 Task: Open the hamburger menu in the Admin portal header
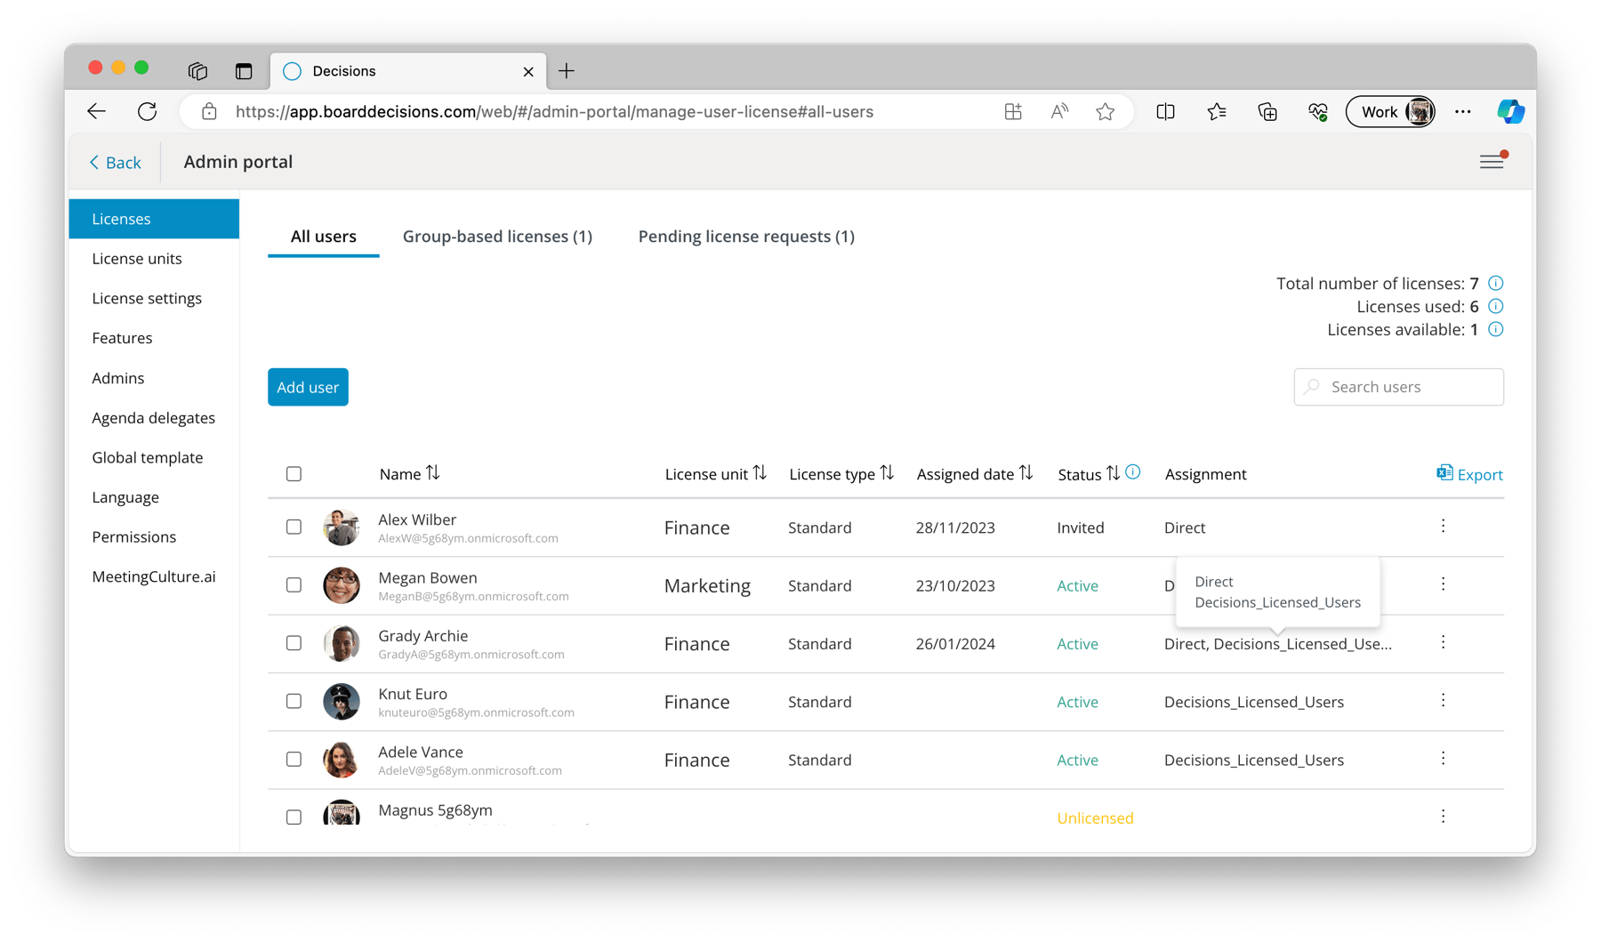click(1492, 161)
